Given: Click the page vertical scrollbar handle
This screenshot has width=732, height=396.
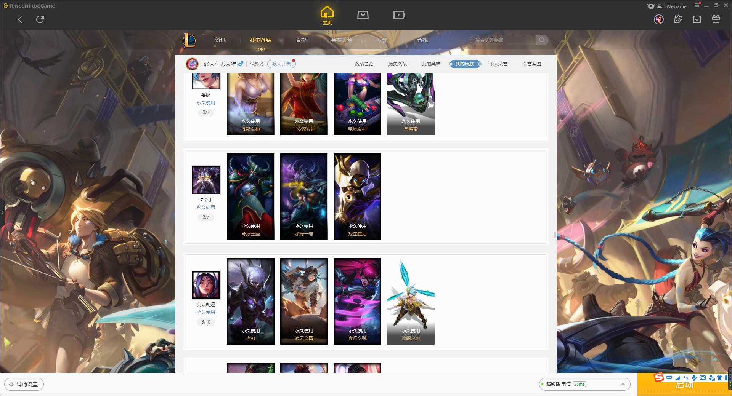Looking at the screenshot, I should click(554, 235).
